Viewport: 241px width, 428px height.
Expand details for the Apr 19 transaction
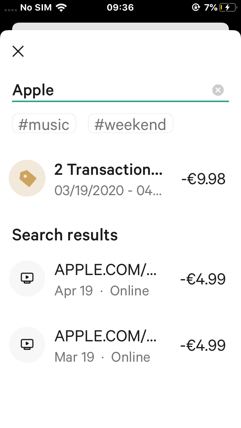106,278
